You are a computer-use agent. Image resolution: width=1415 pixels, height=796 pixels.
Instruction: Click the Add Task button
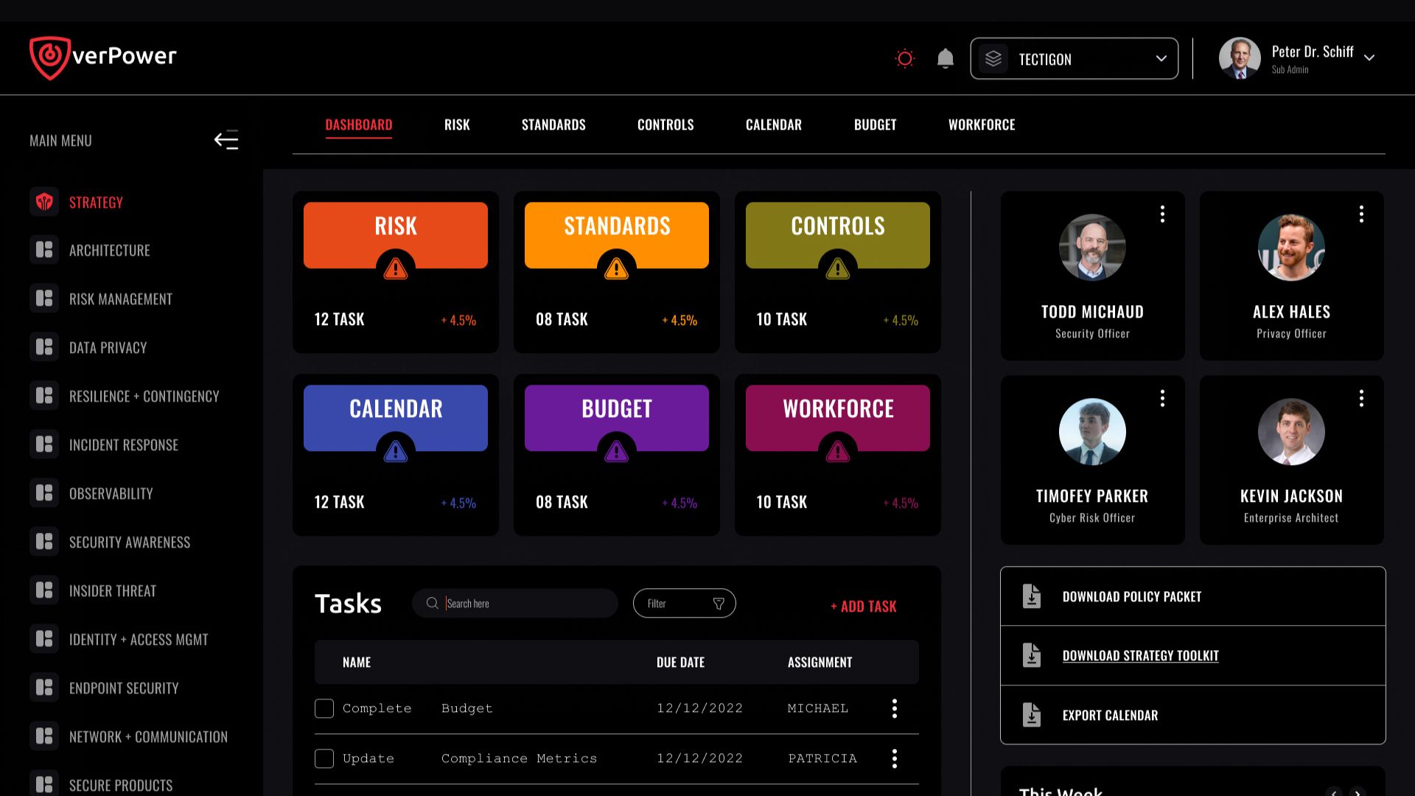(863, 606)
